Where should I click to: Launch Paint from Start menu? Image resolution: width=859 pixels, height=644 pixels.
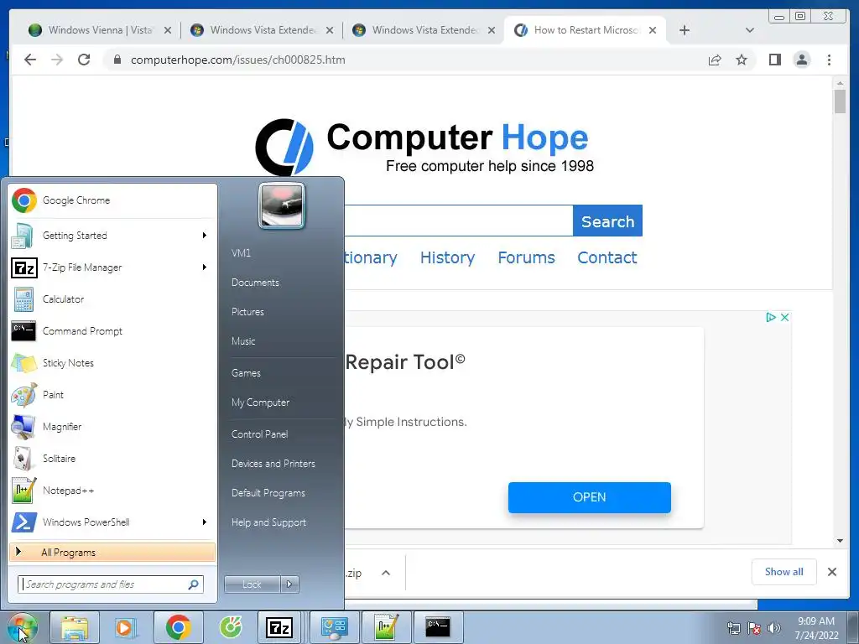pos(112,394)
